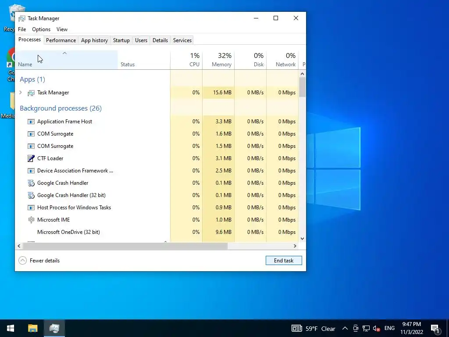Click the muted speaker volume icon
Screen dimensions: 449x337
(376, 328)
